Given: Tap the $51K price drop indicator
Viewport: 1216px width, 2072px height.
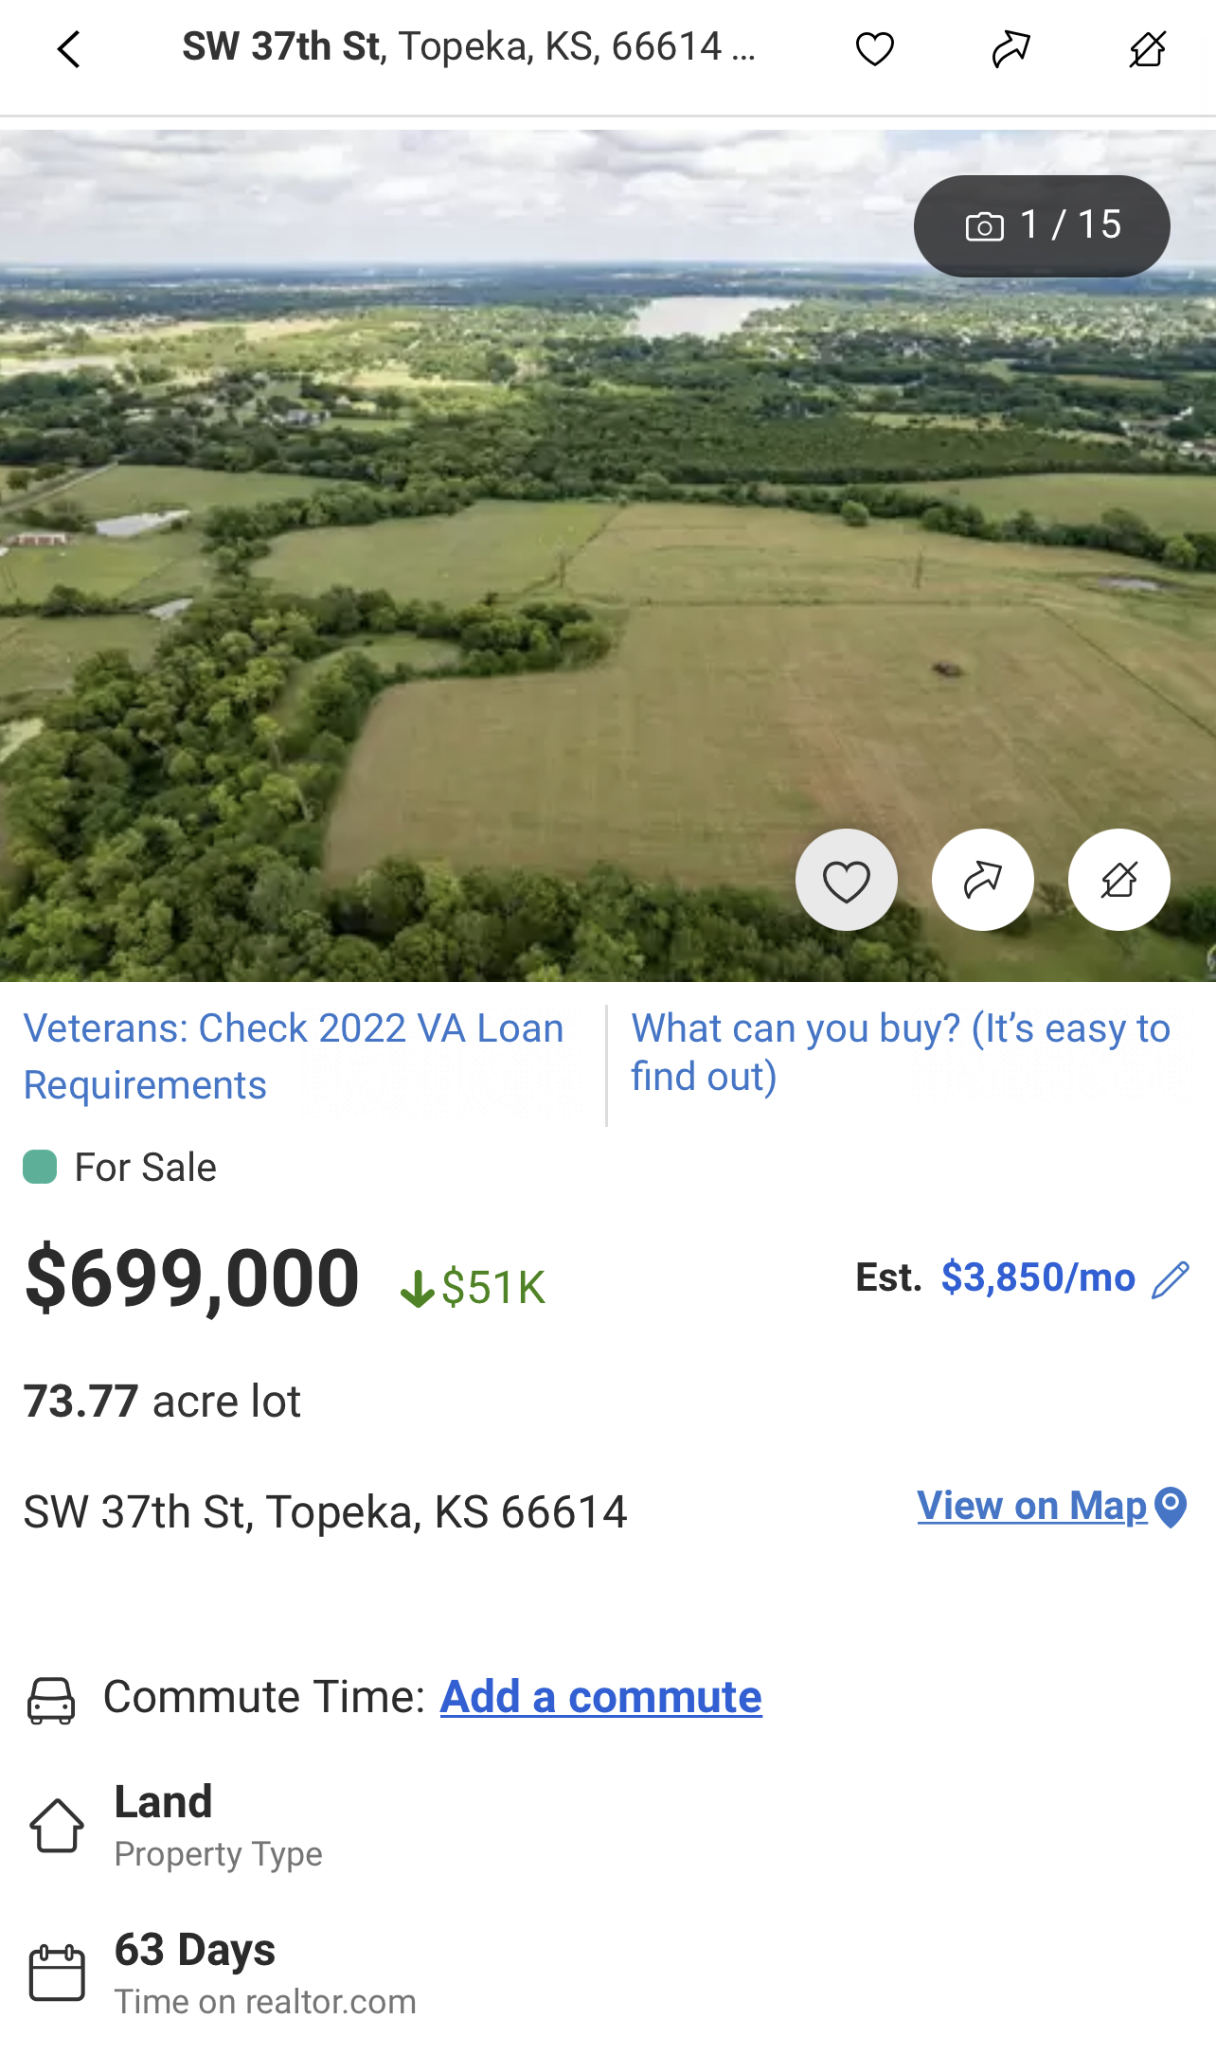Looking at the screenshot, I should coord(473,1287).
